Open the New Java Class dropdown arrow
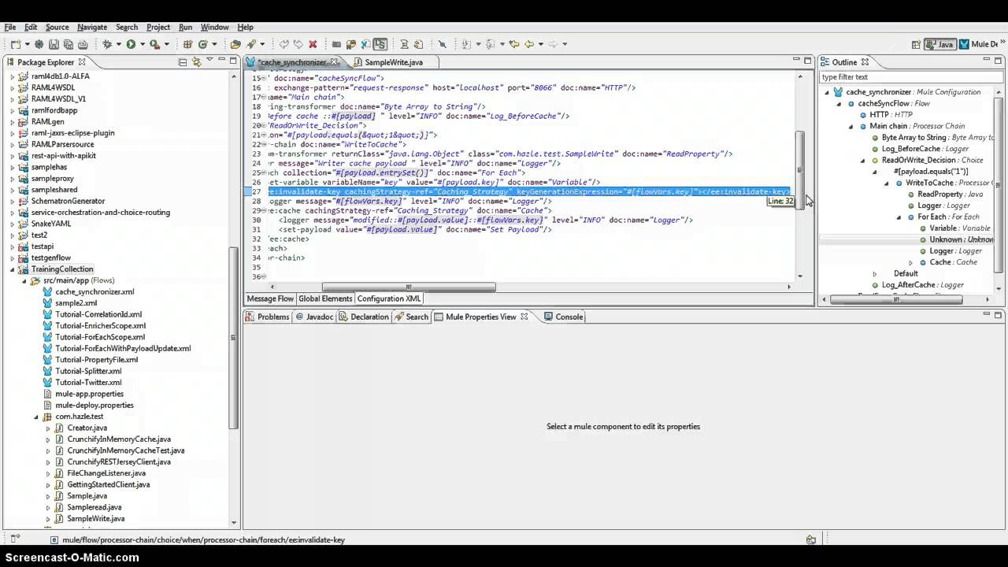 (214, 44)
